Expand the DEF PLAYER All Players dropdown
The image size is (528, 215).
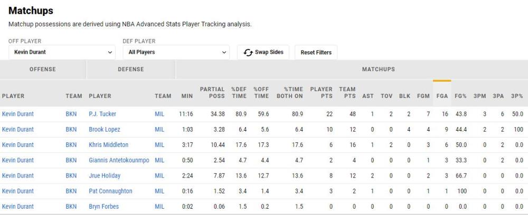coord(176,52)
